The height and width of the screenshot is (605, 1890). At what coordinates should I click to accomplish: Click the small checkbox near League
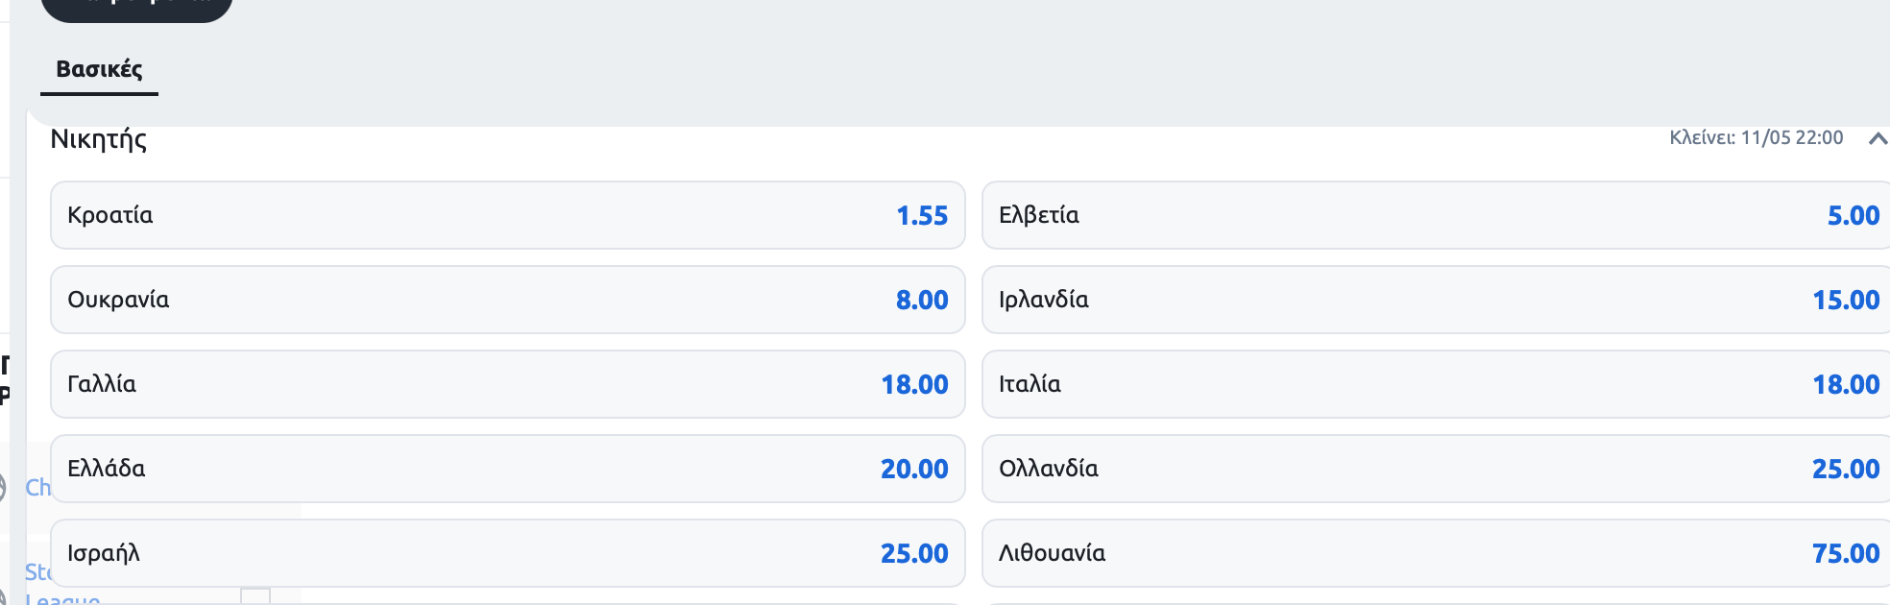tap(255, 596)
